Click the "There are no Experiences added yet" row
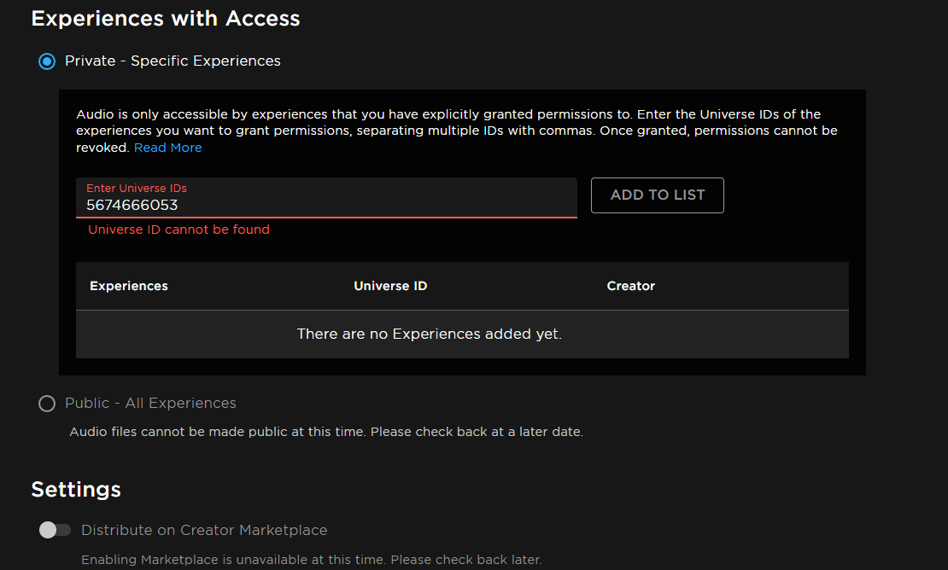 tap(429, 334)
